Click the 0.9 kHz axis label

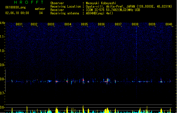tap(2, 65)
